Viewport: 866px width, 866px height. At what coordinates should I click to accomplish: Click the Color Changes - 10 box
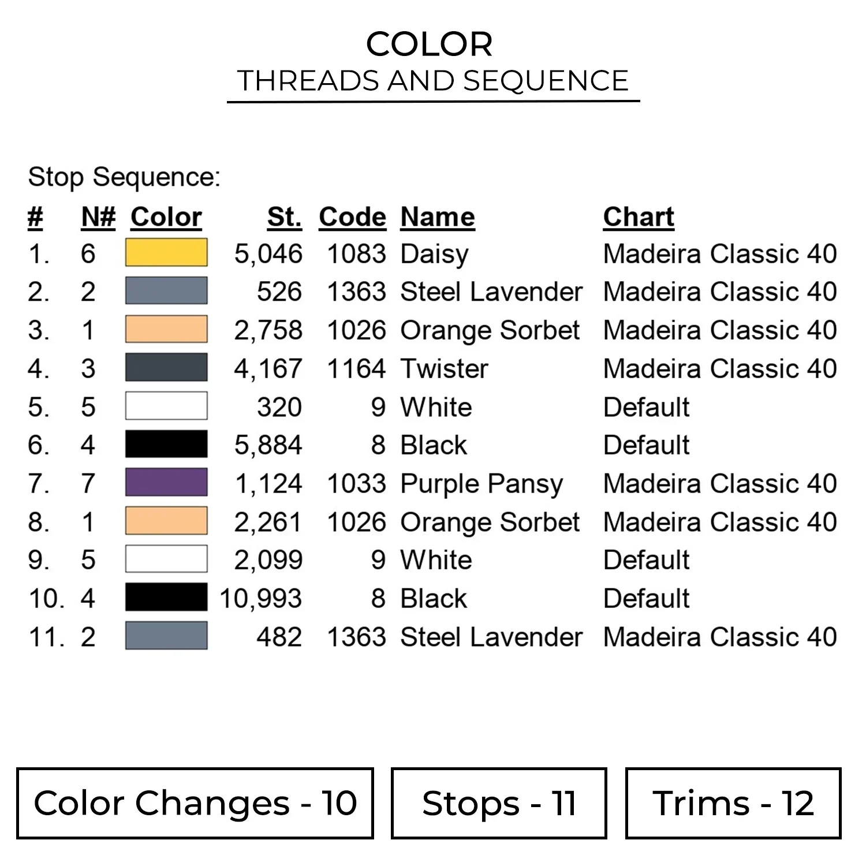[x=195, y=803]
